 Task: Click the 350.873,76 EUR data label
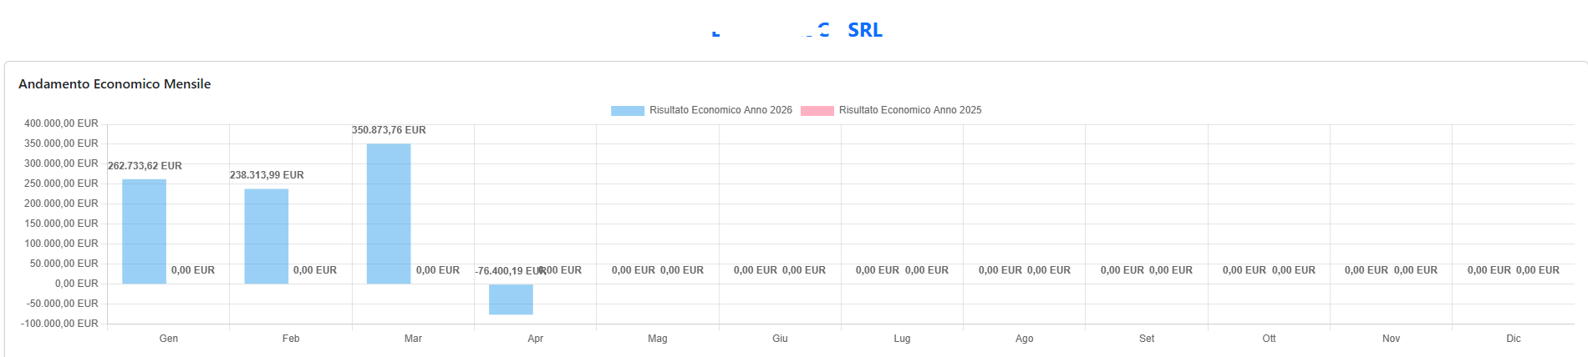coord(389,130)
